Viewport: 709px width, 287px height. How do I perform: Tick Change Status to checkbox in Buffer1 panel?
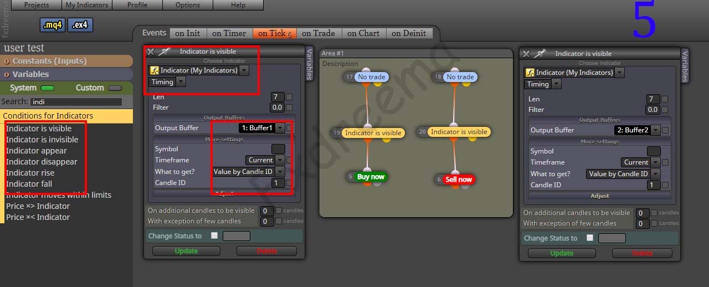(214, 235)
